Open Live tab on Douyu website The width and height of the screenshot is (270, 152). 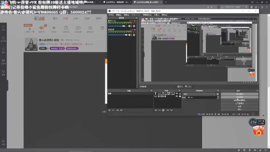pos(65,19)
